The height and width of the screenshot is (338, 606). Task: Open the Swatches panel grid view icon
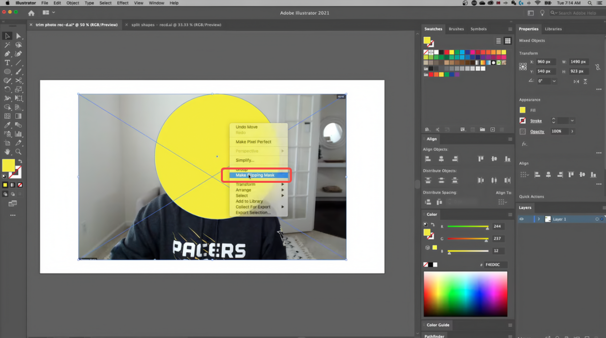tap(507, 40)
